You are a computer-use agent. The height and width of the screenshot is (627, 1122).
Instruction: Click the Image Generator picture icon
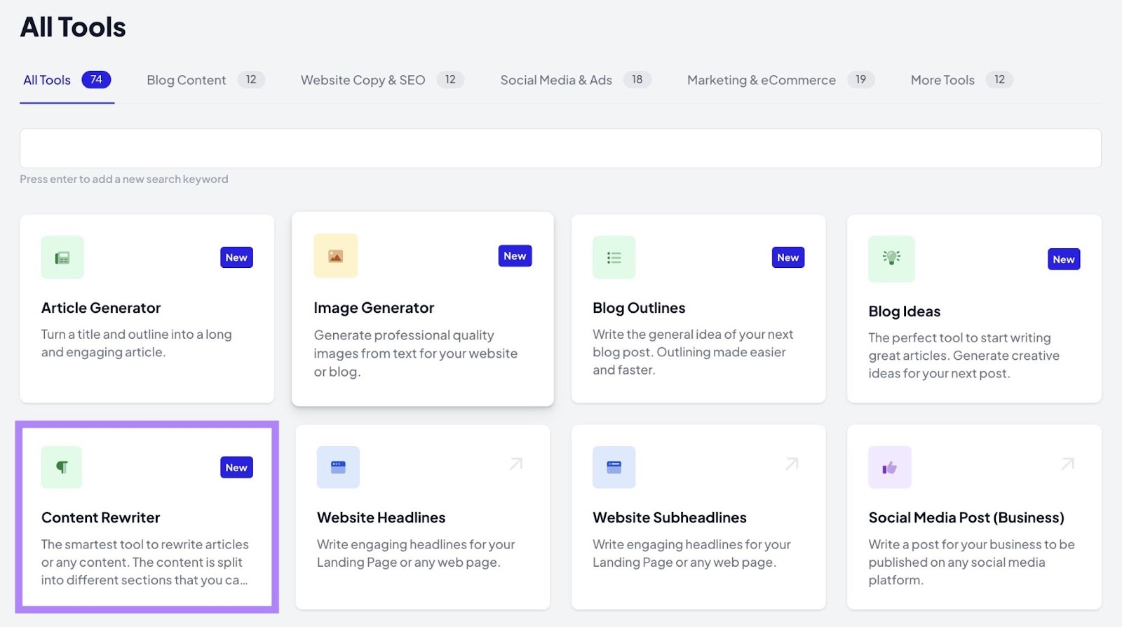336,256
